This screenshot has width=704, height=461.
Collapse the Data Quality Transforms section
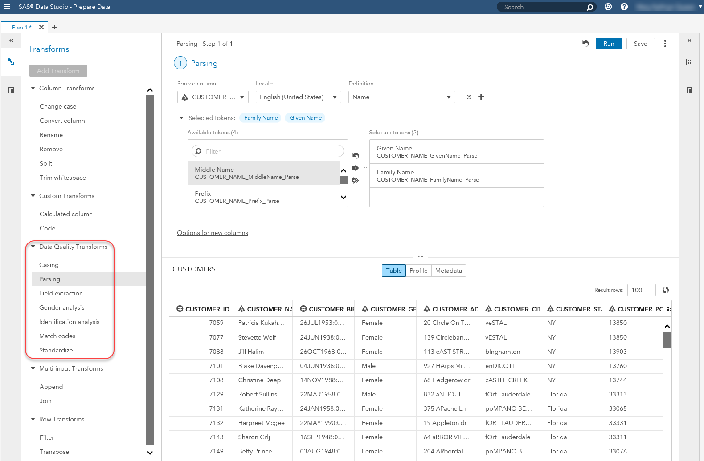33,247
